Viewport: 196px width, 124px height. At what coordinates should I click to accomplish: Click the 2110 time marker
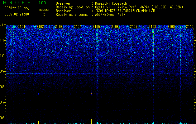190,27
